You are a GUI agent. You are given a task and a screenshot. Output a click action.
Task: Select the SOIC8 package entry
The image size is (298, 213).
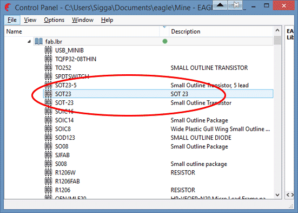tap(63, 129)
